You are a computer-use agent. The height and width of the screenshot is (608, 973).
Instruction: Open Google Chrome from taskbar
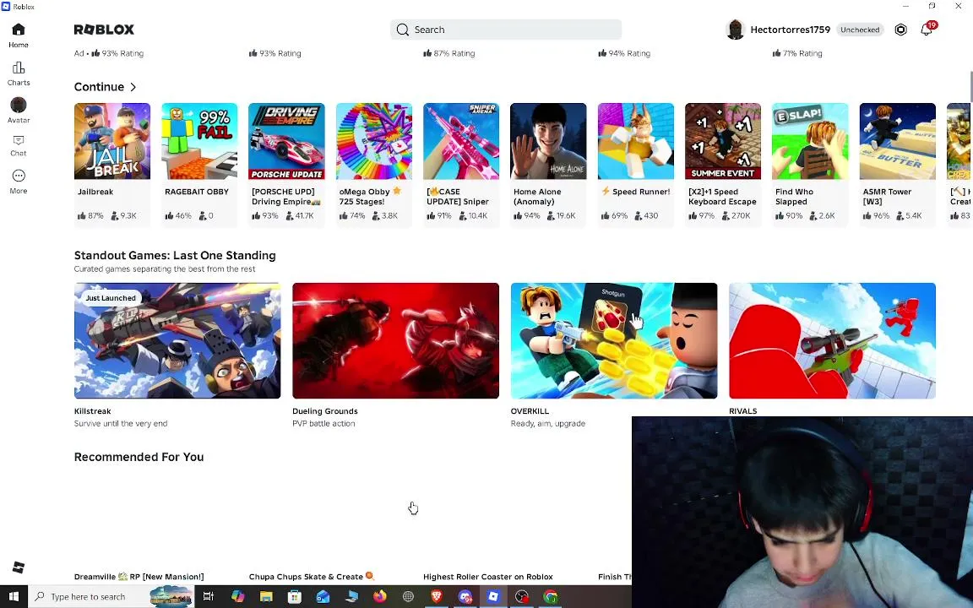pyautogui.click(x=550, y=596)
